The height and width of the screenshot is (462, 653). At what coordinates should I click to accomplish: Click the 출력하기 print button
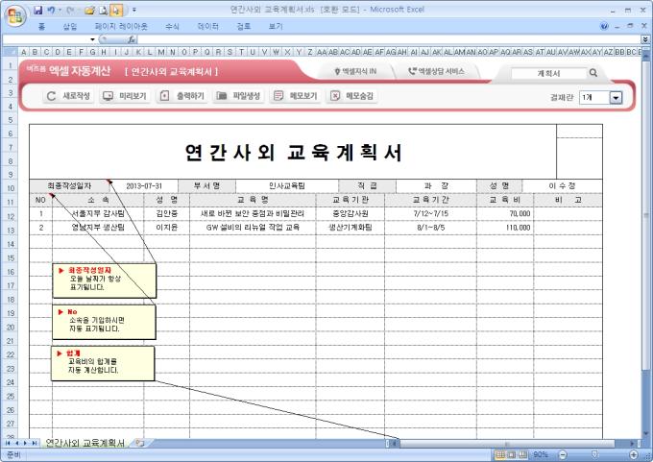coord(181,96)
